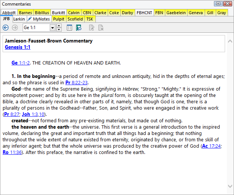Open the commentary search icon
Viewport: 234px width, 195px height.
79,28
